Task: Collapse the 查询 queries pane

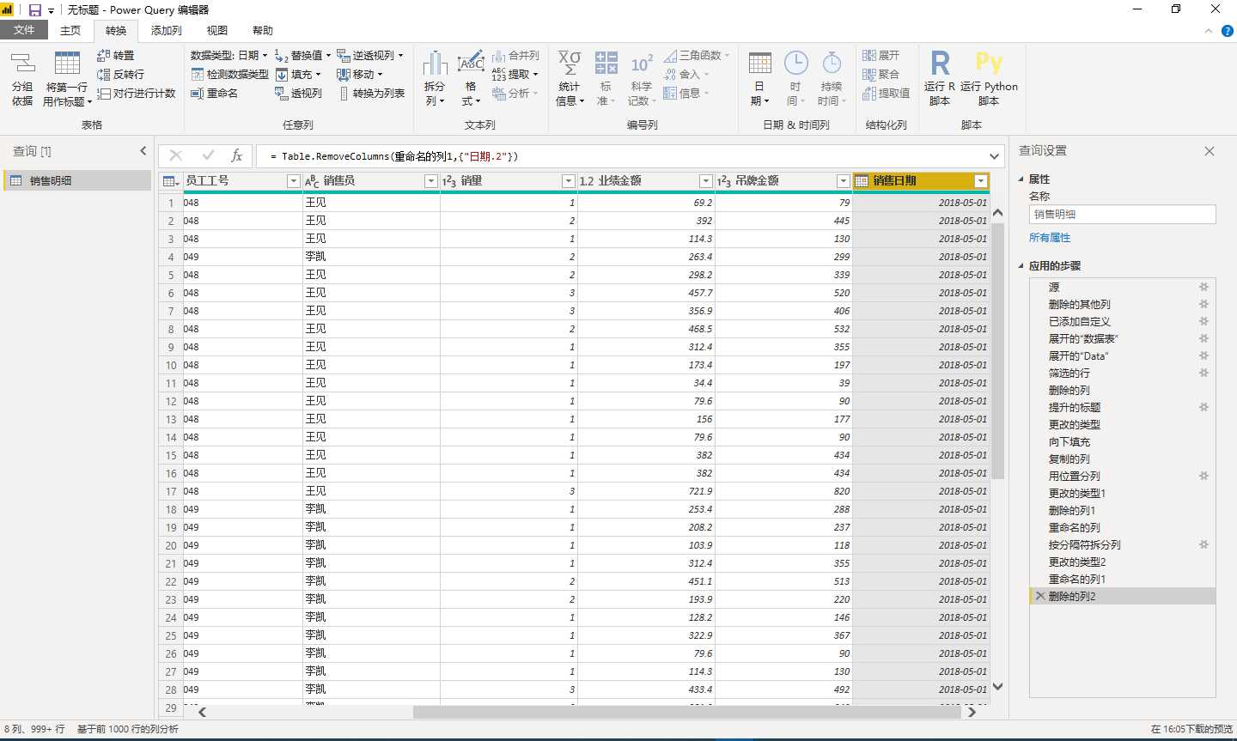Action: pos(143,151)
